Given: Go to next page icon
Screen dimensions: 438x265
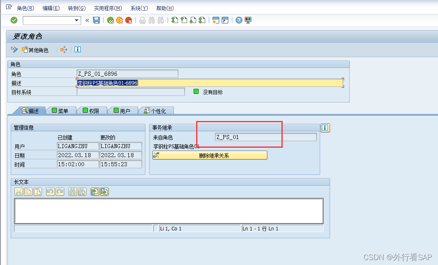Looking at the screenshot, I should click(x=193, y=20).
